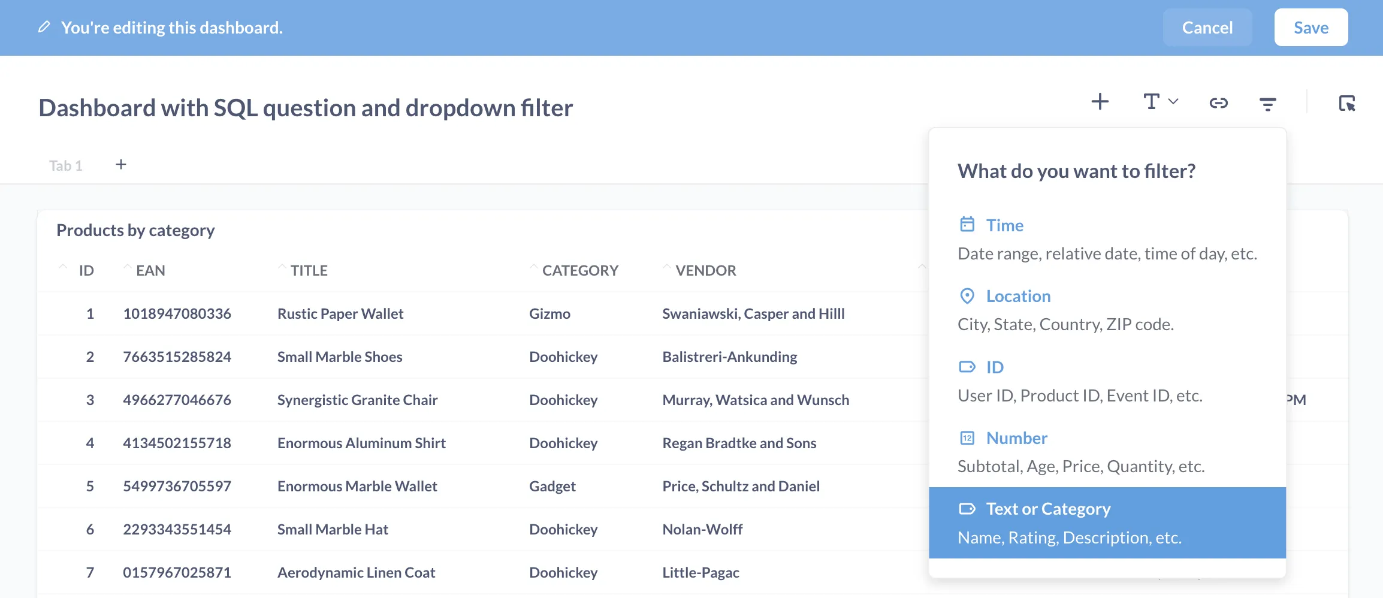Click the calendar icon beside Time

point(967,224)
